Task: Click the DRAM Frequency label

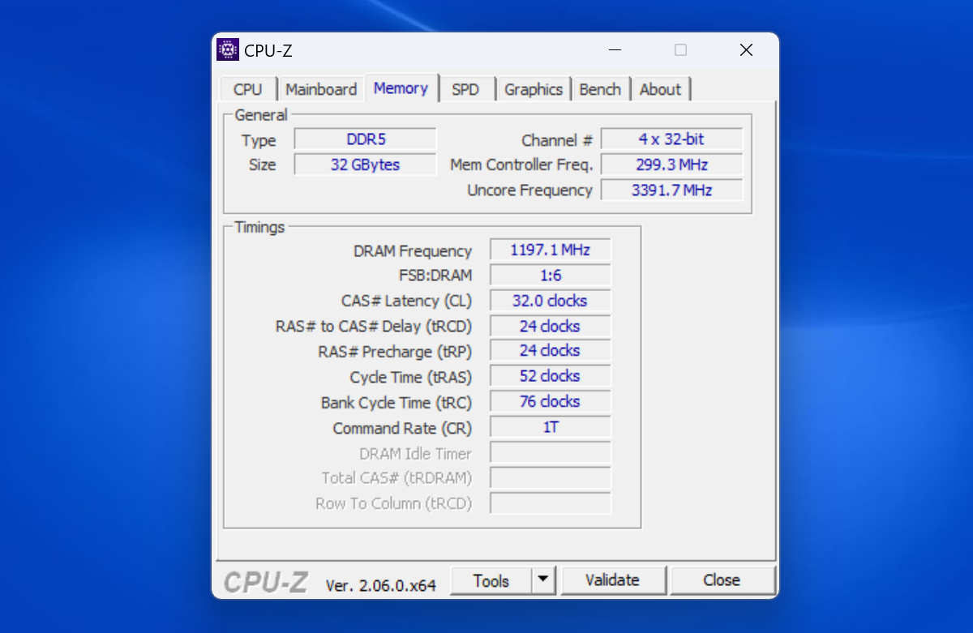Action: pos(413,251)
